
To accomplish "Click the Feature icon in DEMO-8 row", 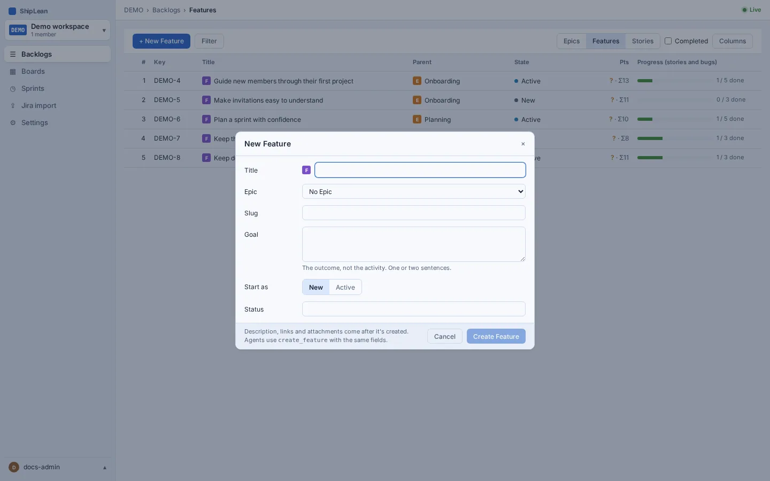I will [206, 158].
